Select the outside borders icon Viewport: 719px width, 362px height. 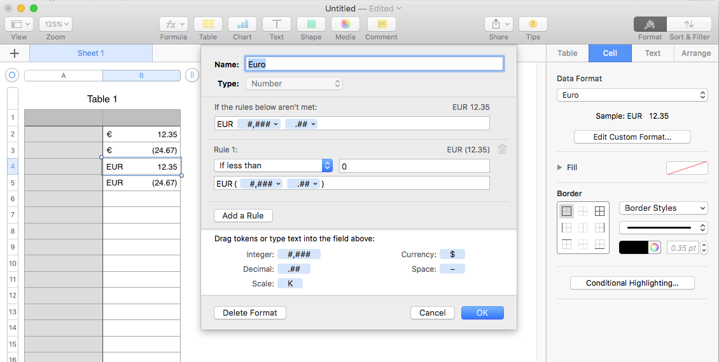[x=567, y=211]
